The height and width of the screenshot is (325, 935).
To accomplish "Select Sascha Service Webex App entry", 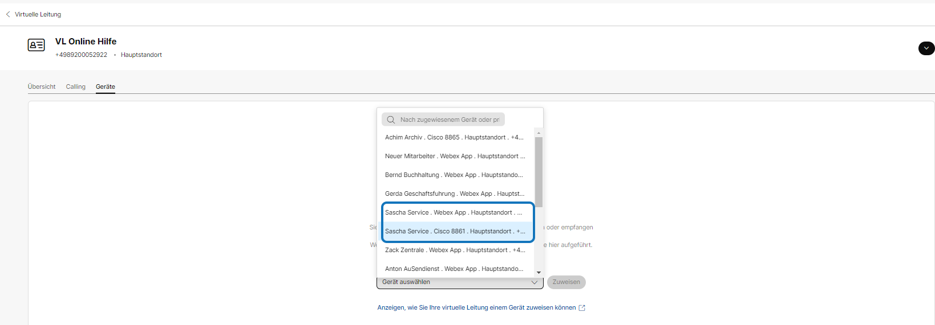I will pyautogui.click(x=455, y=212).
